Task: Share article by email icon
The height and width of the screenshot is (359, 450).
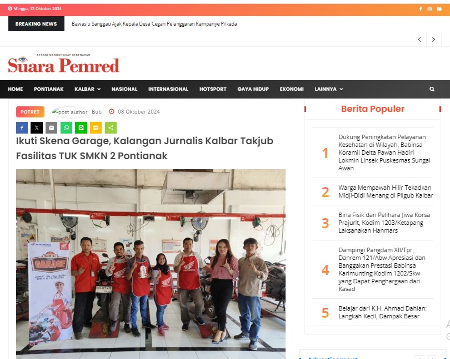Action: coord(51,128)
